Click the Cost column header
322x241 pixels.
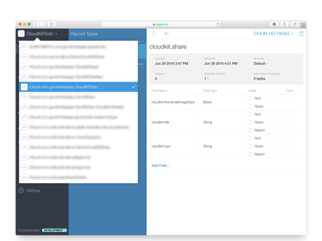[x=290, y=91]
